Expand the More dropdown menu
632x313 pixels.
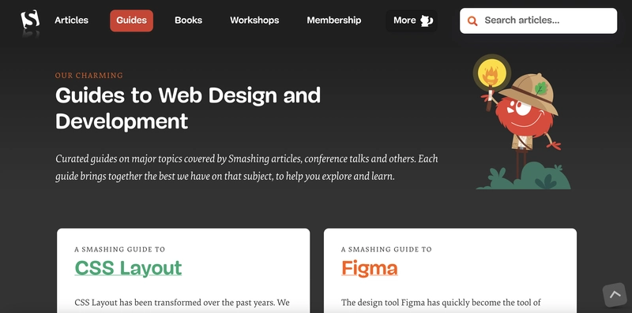412,20
